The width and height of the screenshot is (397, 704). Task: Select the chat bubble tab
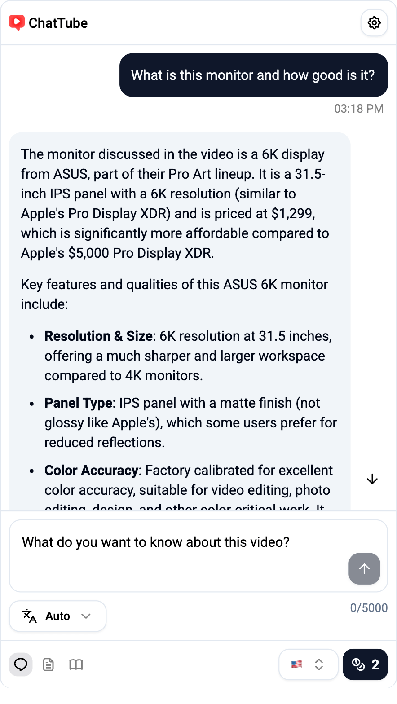(x=21, y=664)
